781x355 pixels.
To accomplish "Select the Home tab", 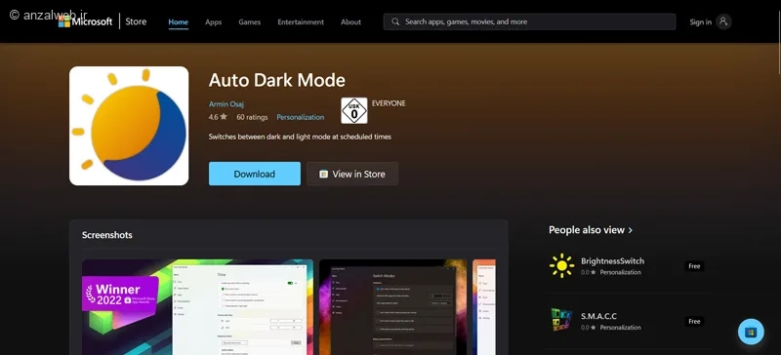I will [179, 21].
